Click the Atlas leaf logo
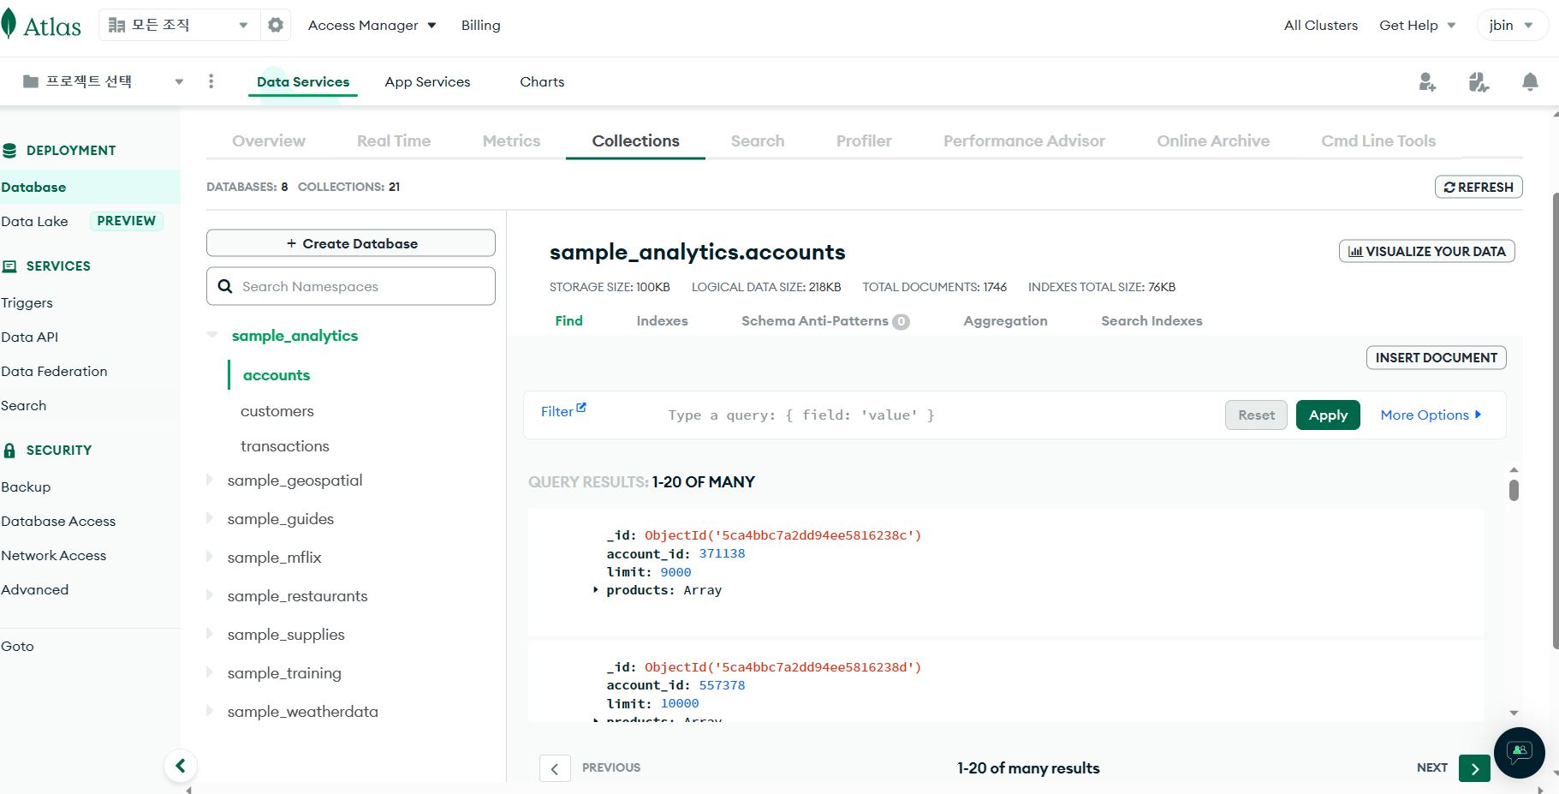This screenshot has height=794, width=1559. coord(9,24)
